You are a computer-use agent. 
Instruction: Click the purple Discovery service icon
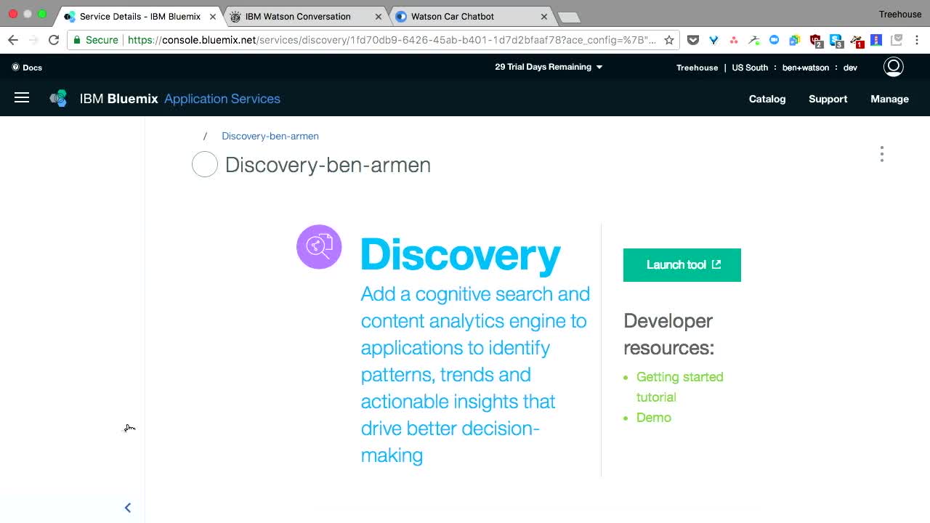pyautogui.click(x=319, y=247)
